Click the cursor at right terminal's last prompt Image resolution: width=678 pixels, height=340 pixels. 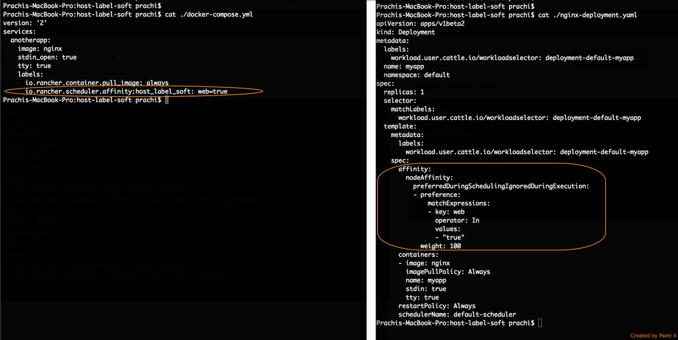pyautogui.click(x=540, y=323)
